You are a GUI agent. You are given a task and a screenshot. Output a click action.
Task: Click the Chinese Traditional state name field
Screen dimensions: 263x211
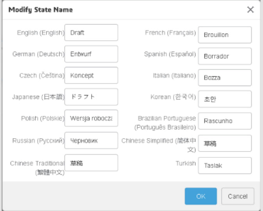coord(91,163)
